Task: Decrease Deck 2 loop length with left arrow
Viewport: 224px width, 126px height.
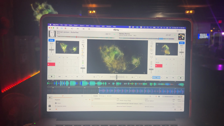Action: click(151, 77)
